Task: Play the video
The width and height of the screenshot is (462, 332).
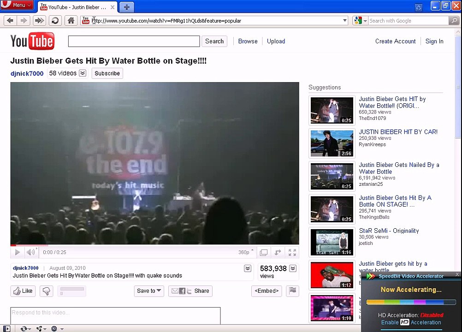Action: point(18,252)
